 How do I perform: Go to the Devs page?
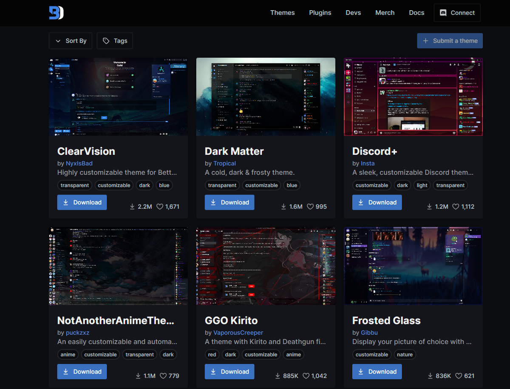click(353, 13)
